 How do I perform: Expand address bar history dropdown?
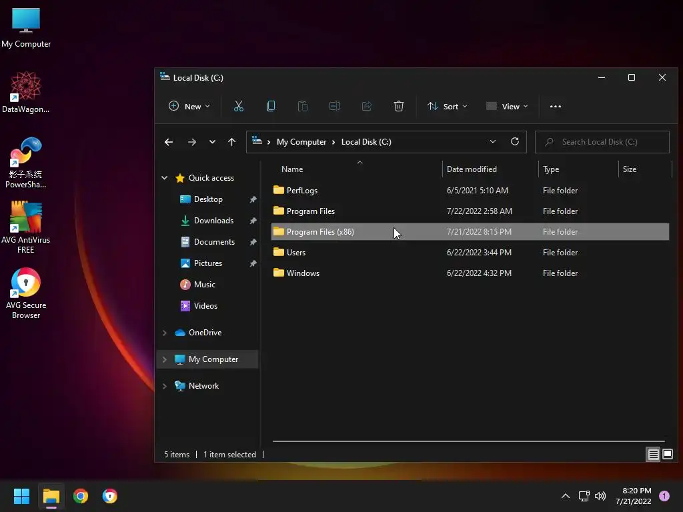point(493,141)
